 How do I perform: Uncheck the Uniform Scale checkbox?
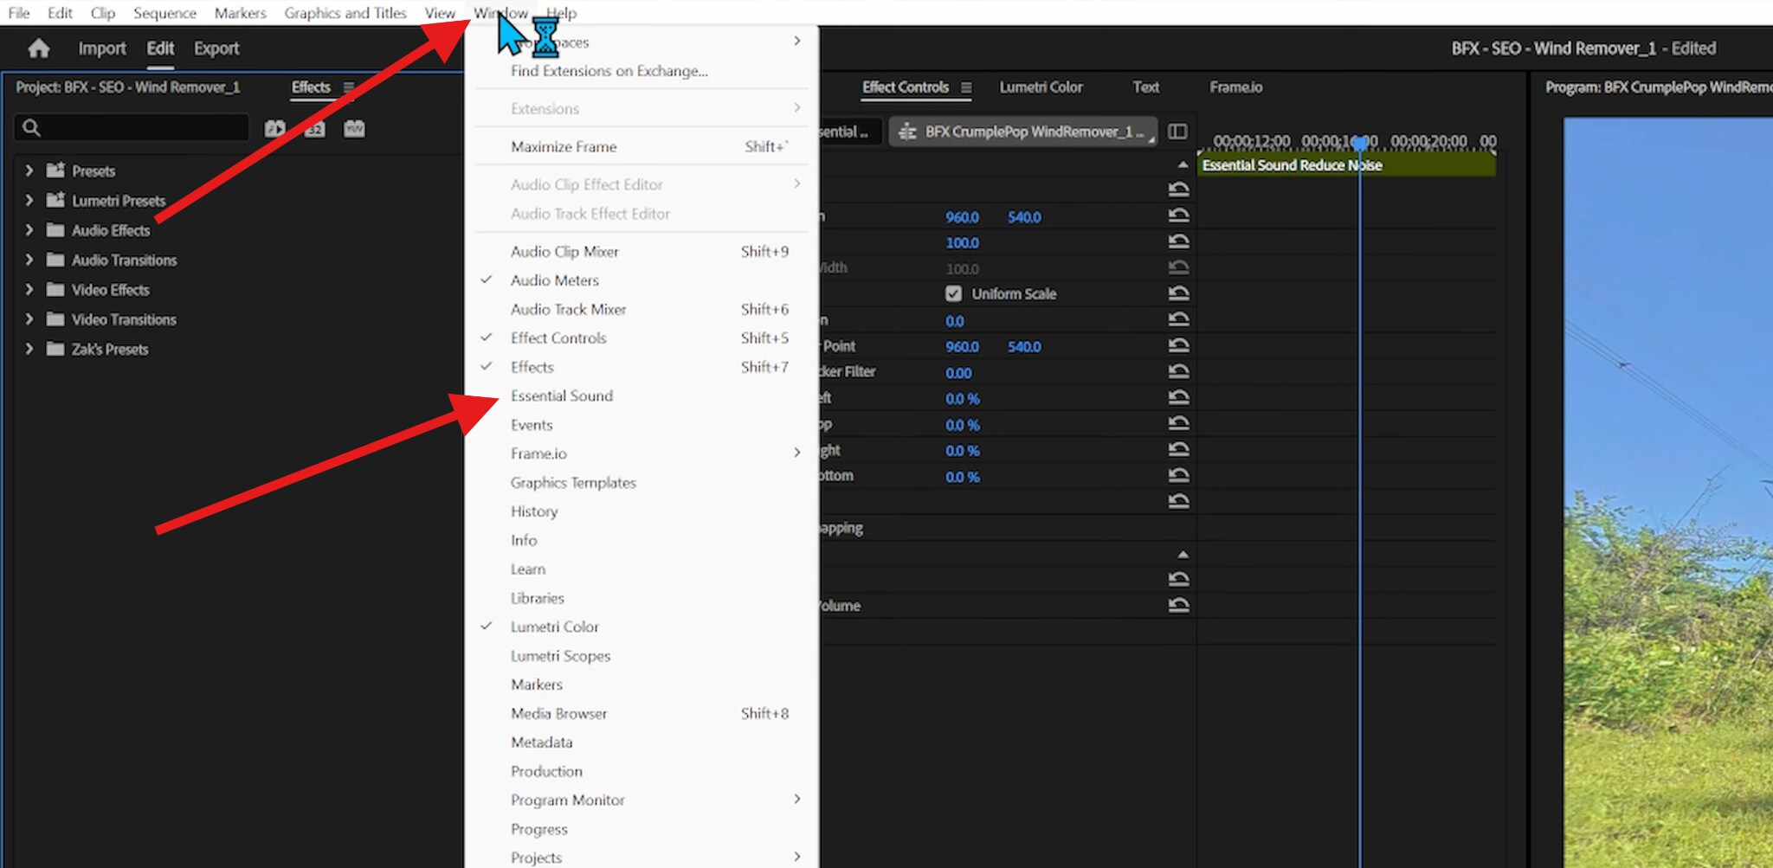coord(952,293)
